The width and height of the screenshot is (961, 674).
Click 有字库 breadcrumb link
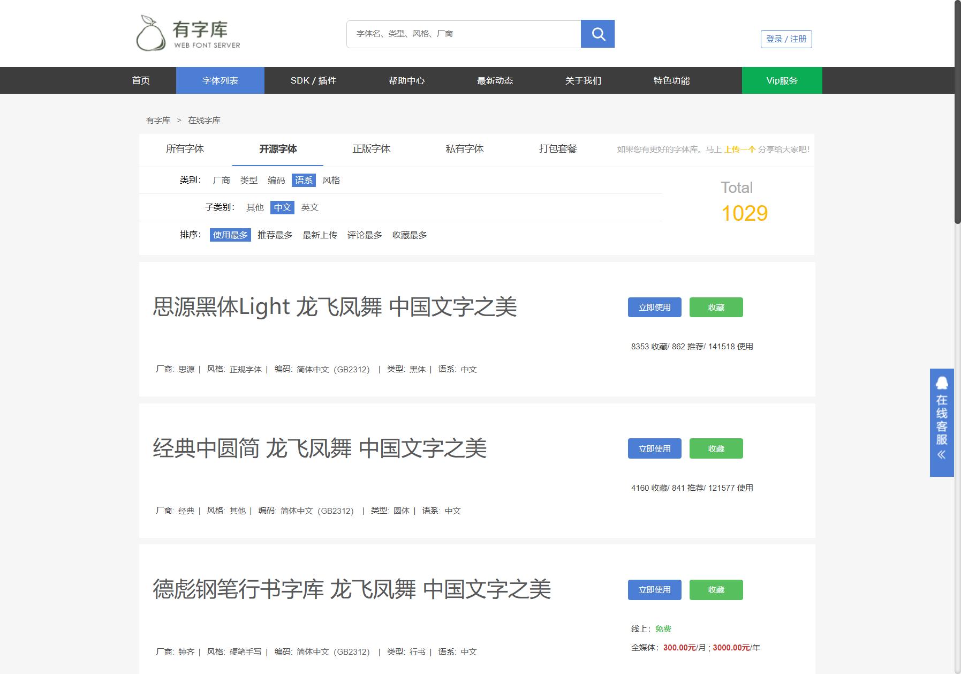[158, 120]
